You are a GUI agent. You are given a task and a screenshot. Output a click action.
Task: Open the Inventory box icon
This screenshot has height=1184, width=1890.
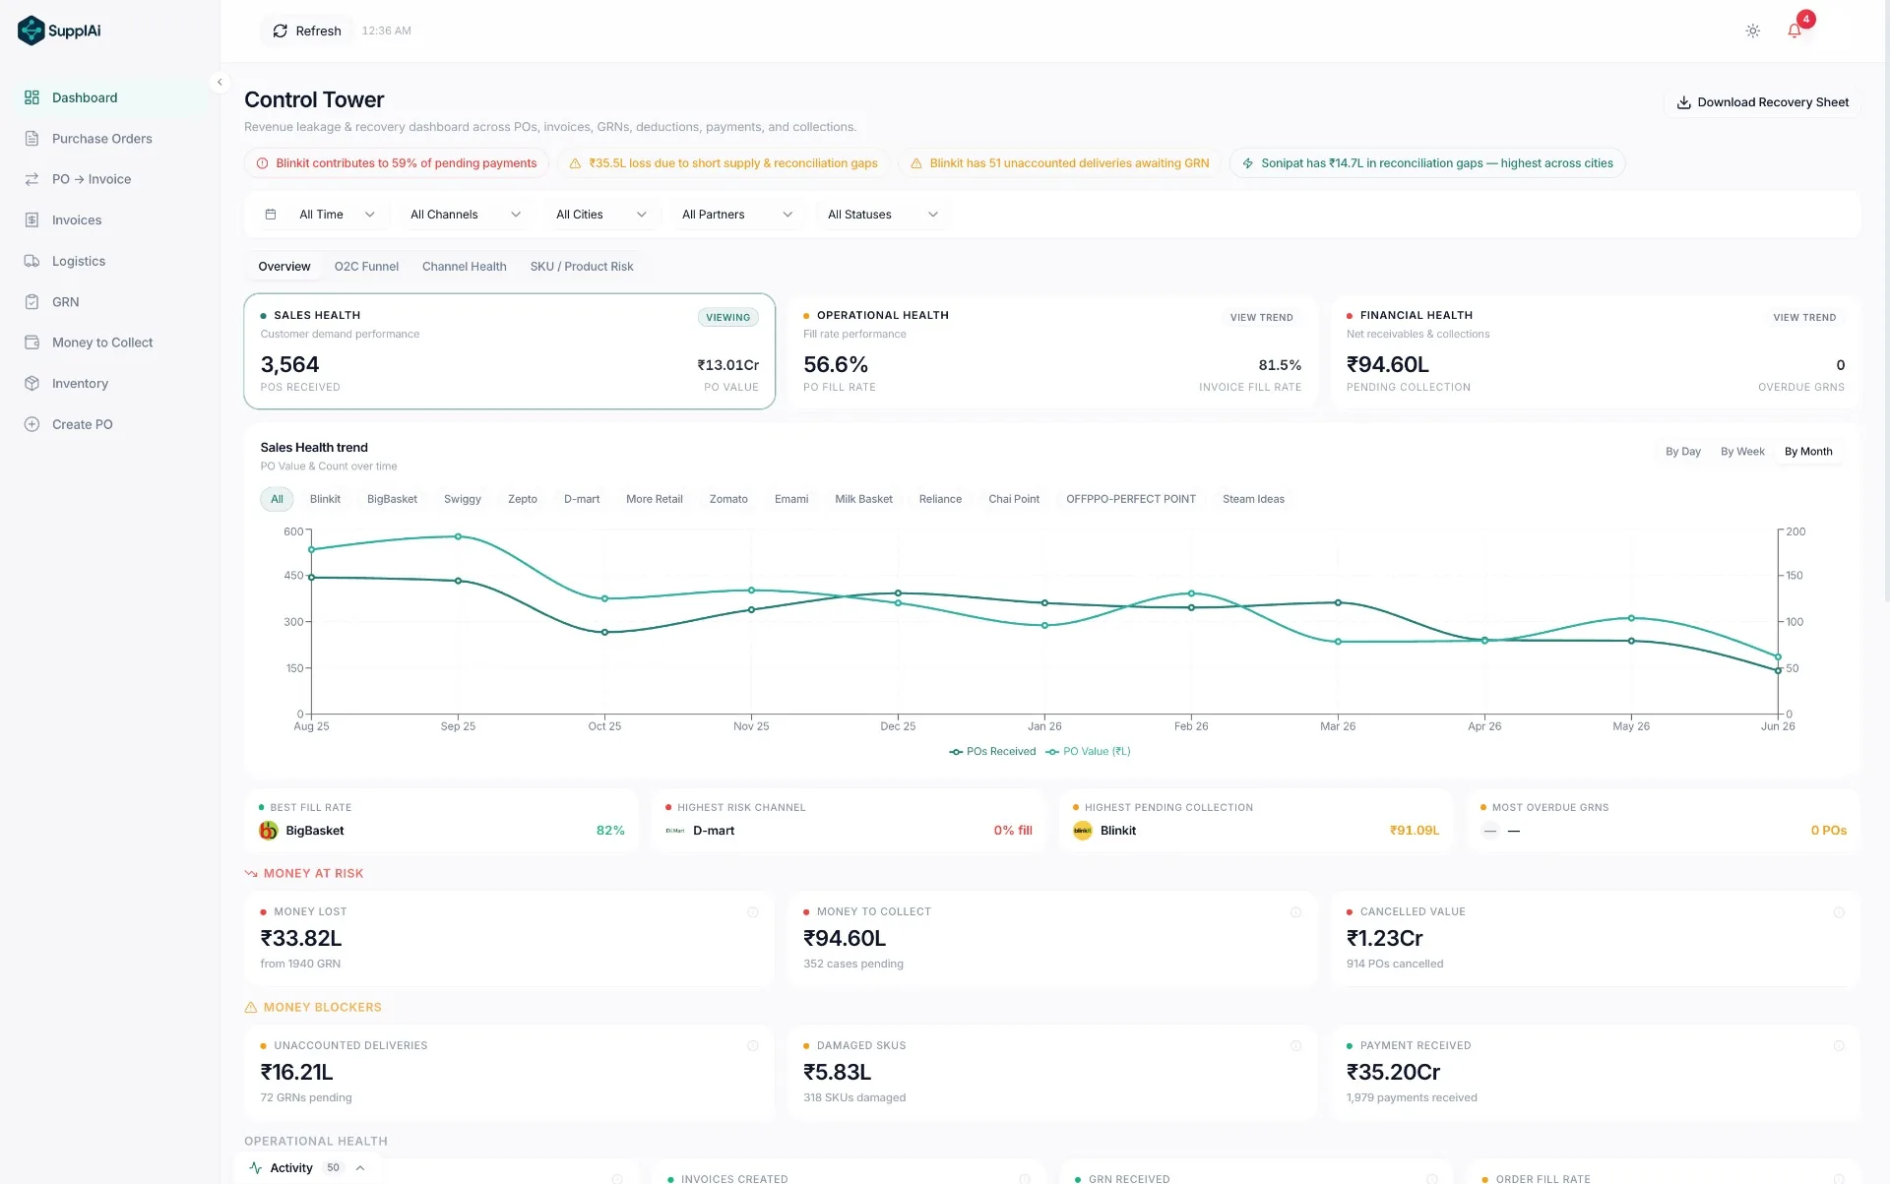coord(31,384)
